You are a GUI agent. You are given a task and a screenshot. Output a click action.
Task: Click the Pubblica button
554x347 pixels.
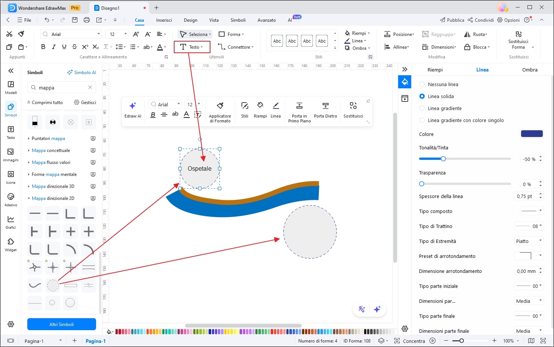tap(452, 20)
